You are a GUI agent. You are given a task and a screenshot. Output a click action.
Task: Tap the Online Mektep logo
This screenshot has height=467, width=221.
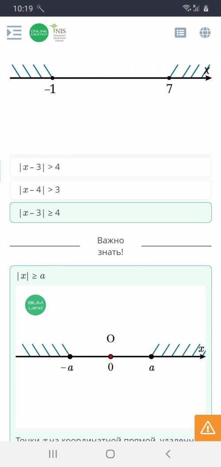pyautogui.click(x=39, y=32)
